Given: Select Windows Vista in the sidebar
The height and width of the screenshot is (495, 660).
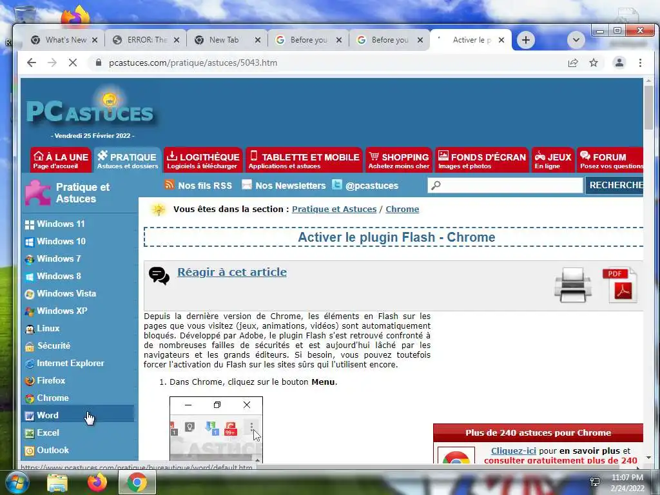Looking at the screenshot, I should (x=66, y=294).
